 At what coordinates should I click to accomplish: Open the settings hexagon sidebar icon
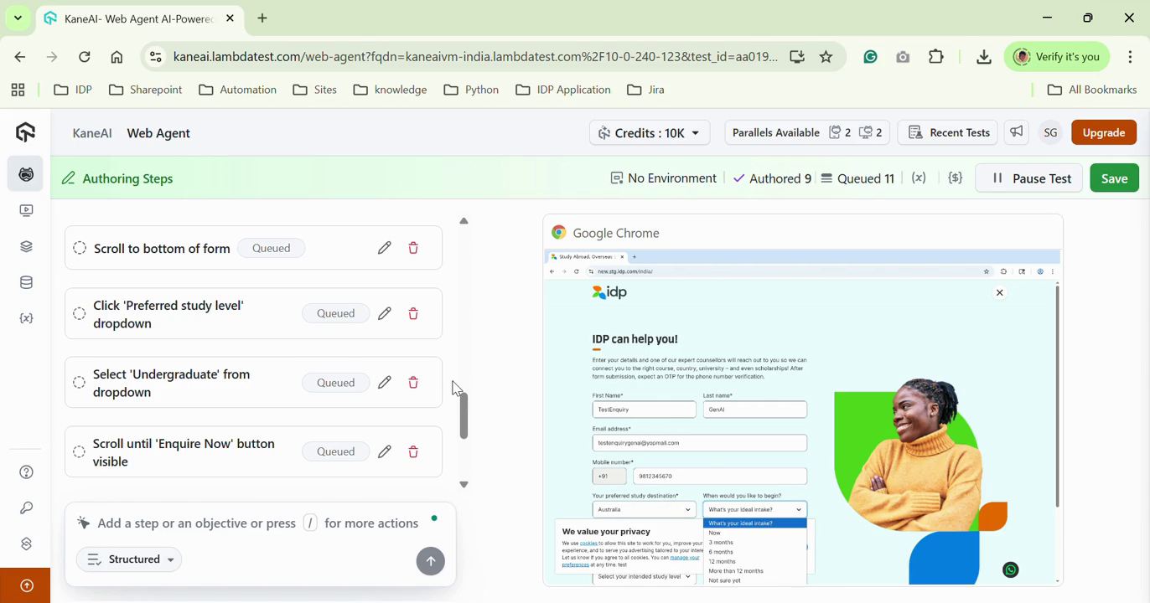click(x=27, y=544)
